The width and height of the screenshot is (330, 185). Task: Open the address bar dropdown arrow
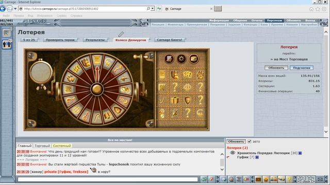[x=153, y=9]
